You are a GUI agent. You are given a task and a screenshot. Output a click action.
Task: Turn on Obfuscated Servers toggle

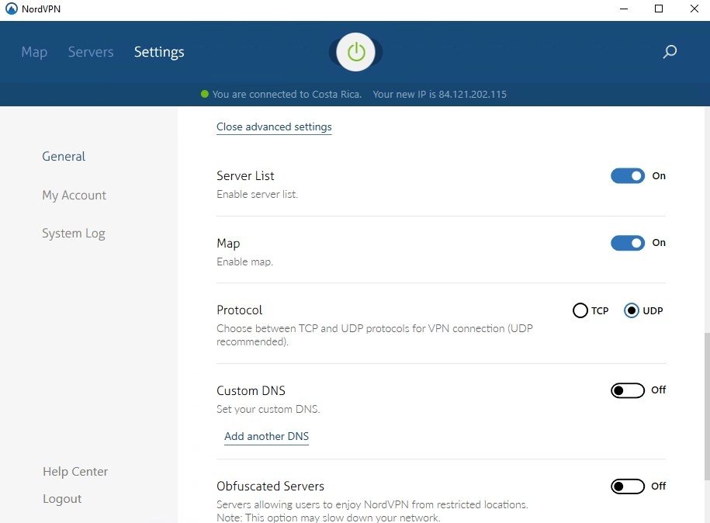tap(627, 487)
